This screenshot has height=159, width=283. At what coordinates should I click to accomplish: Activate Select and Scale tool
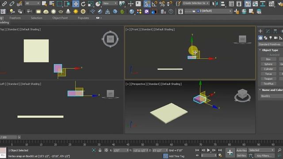[x=91, y=4]
